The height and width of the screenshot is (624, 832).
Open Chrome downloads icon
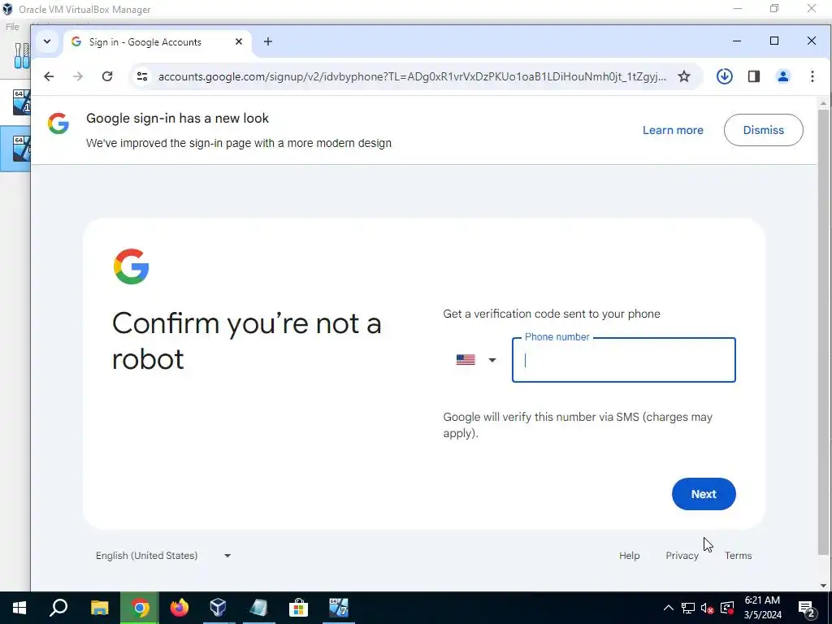tap(724, 76)
